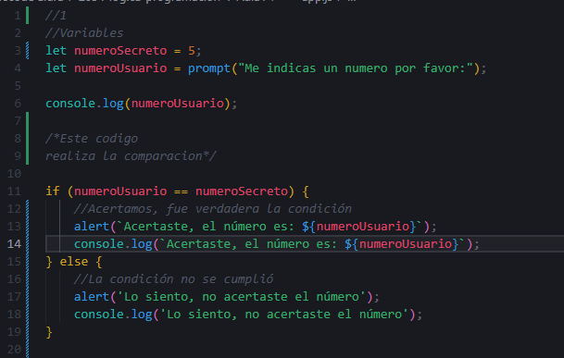The width and height of the screenshot is (564, 358).
Task: Click "numeroUsuario" inside console.log on line 6
Action: [177, 104]
